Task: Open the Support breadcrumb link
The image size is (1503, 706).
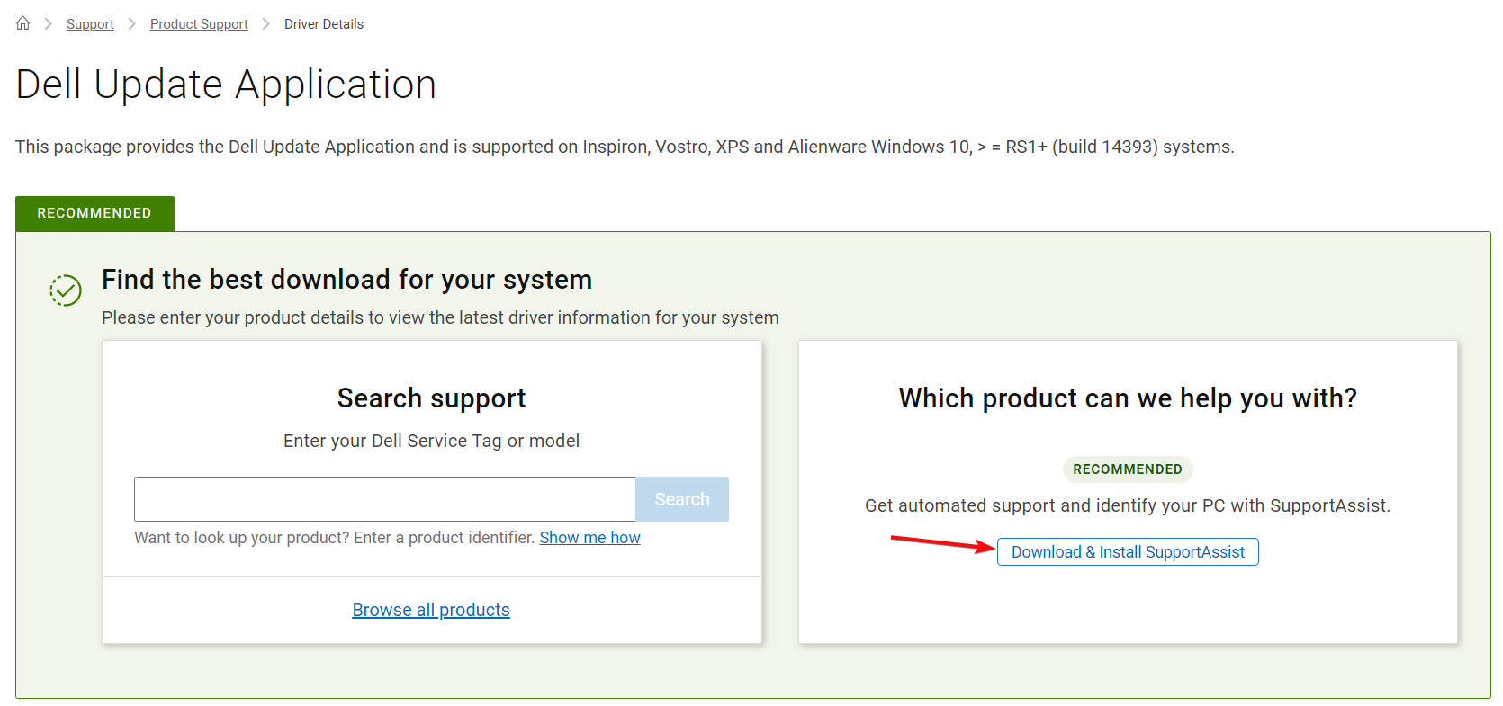Action: [90, 24]
